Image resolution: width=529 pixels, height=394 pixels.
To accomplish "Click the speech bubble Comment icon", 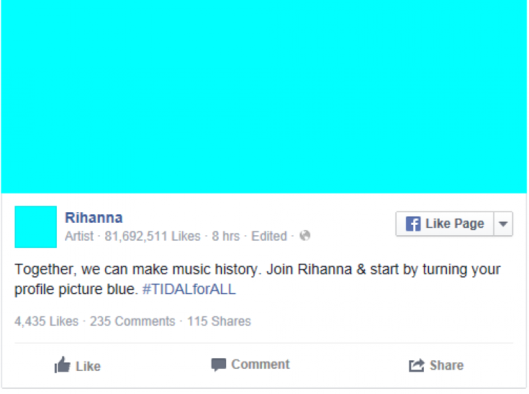I will (x=218, y=365).
